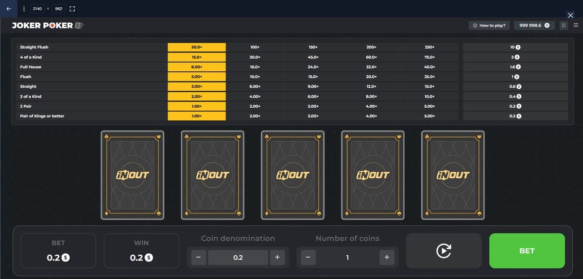Click the Flush row label
This screenshot has width=583, height=279.
point(25,77)
